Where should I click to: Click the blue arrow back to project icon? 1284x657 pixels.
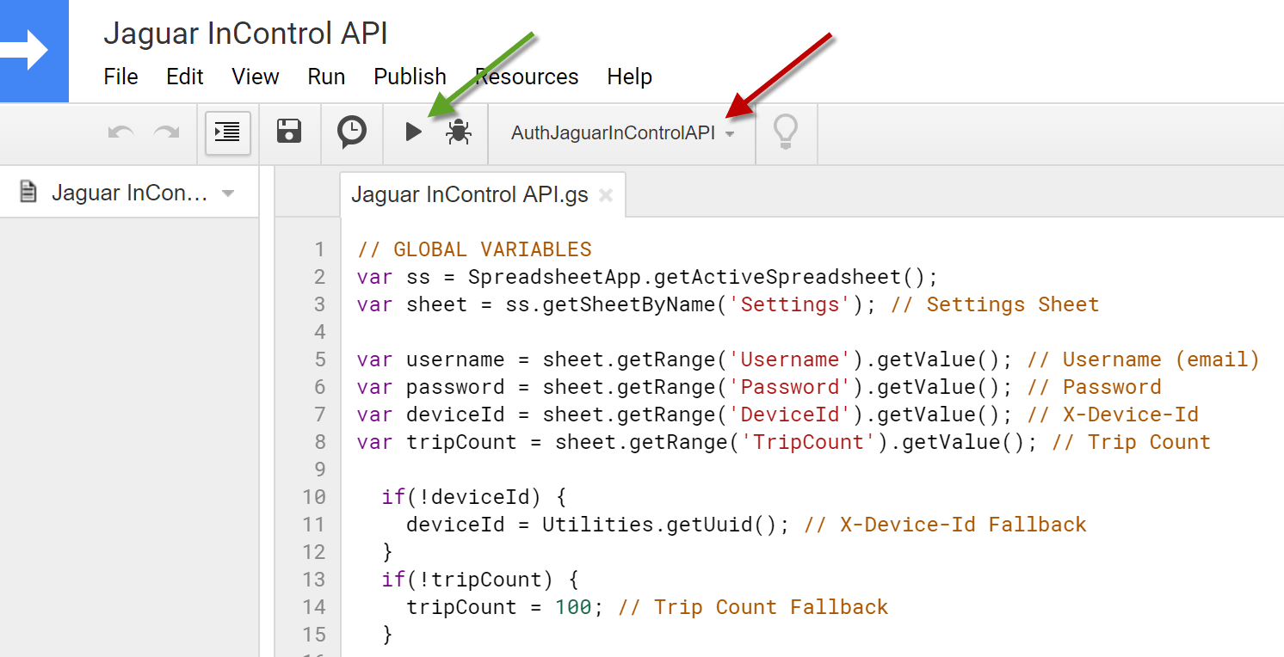pyautogui.click(x=34, y=51)
